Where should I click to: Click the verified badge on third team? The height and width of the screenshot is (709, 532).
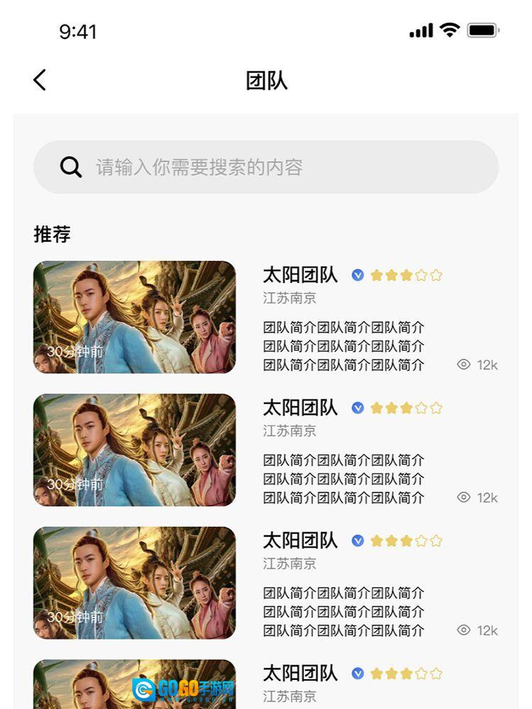(x=358, y=541)
